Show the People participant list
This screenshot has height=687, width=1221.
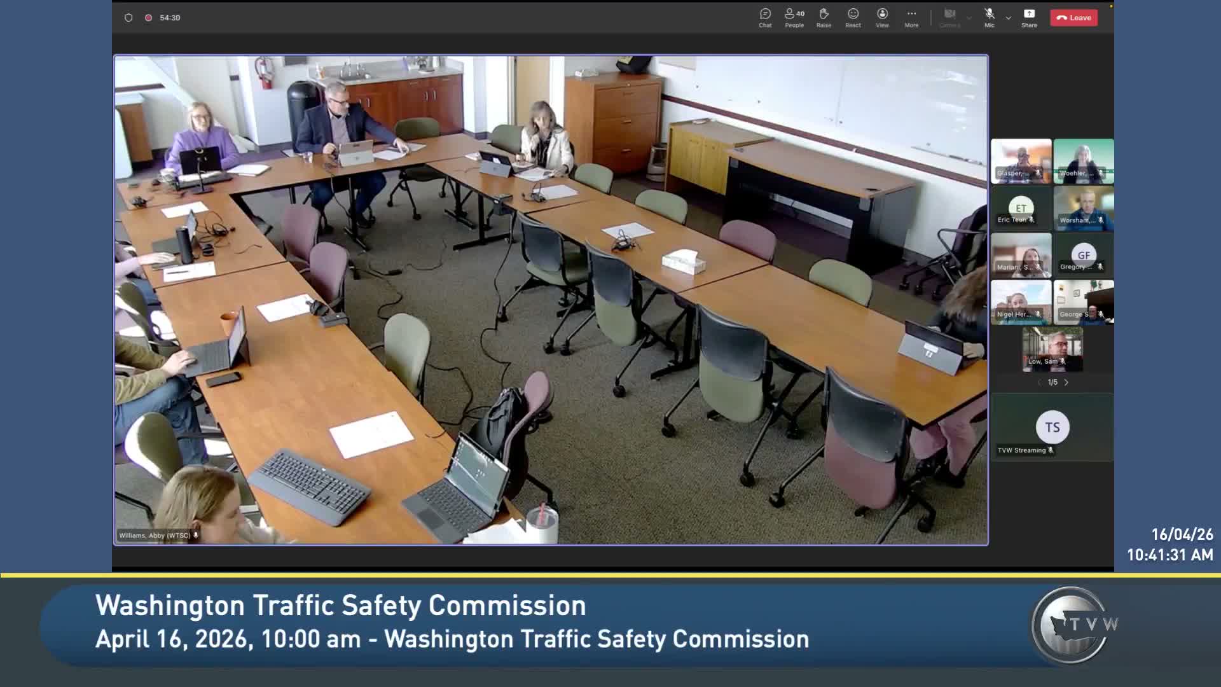(794, 17)
